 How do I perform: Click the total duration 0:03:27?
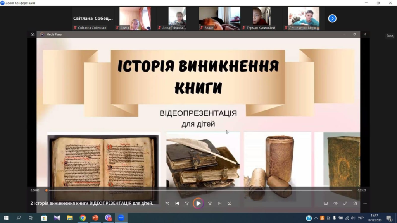[x=362, y=190]
